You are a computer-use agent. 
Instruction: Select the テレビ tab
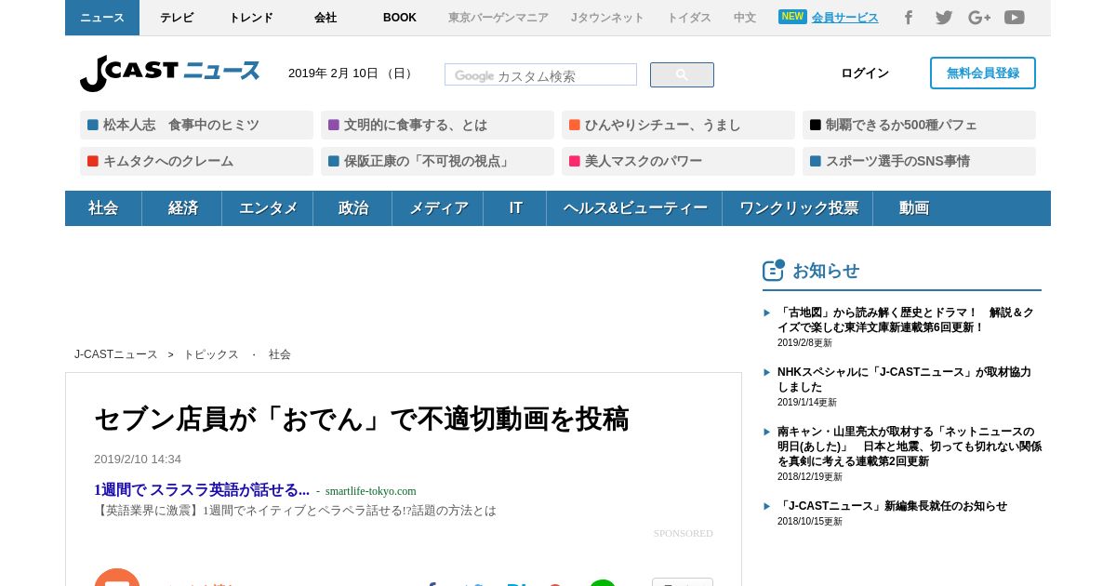[177, 18]
